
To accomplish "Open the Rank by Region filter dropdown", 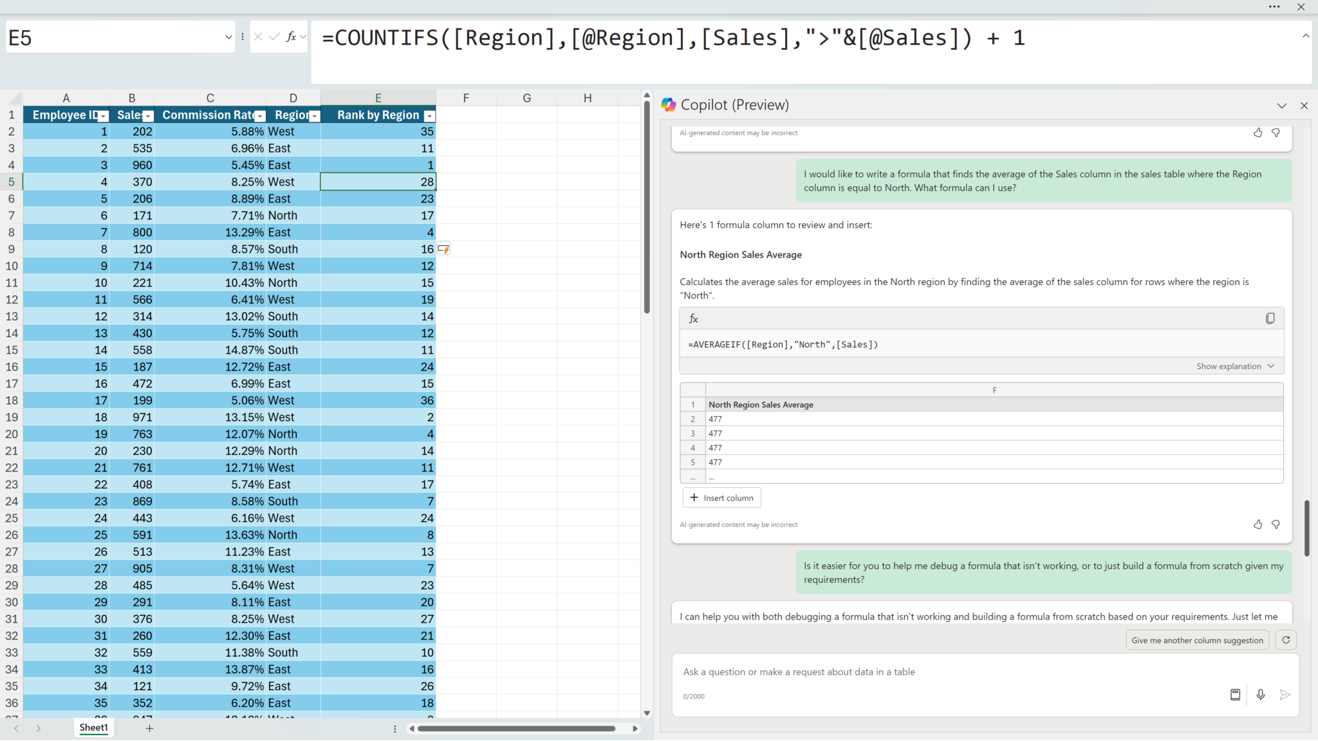I will point(429,116).
